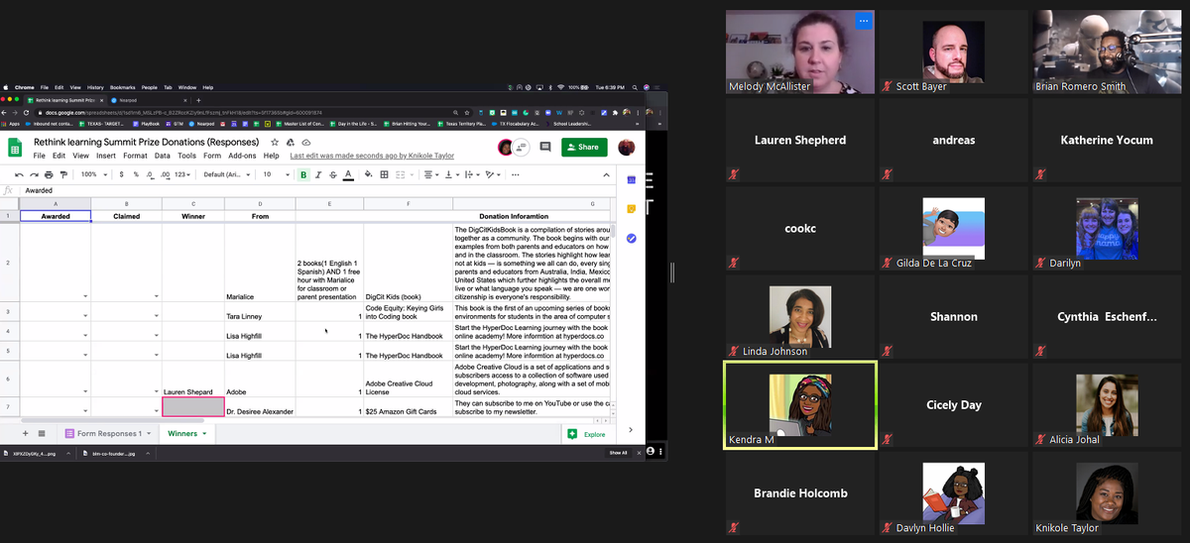This screenshot has width=1190, height=543.
Task: Click the green Share button
Action: [x=584, y=147]
